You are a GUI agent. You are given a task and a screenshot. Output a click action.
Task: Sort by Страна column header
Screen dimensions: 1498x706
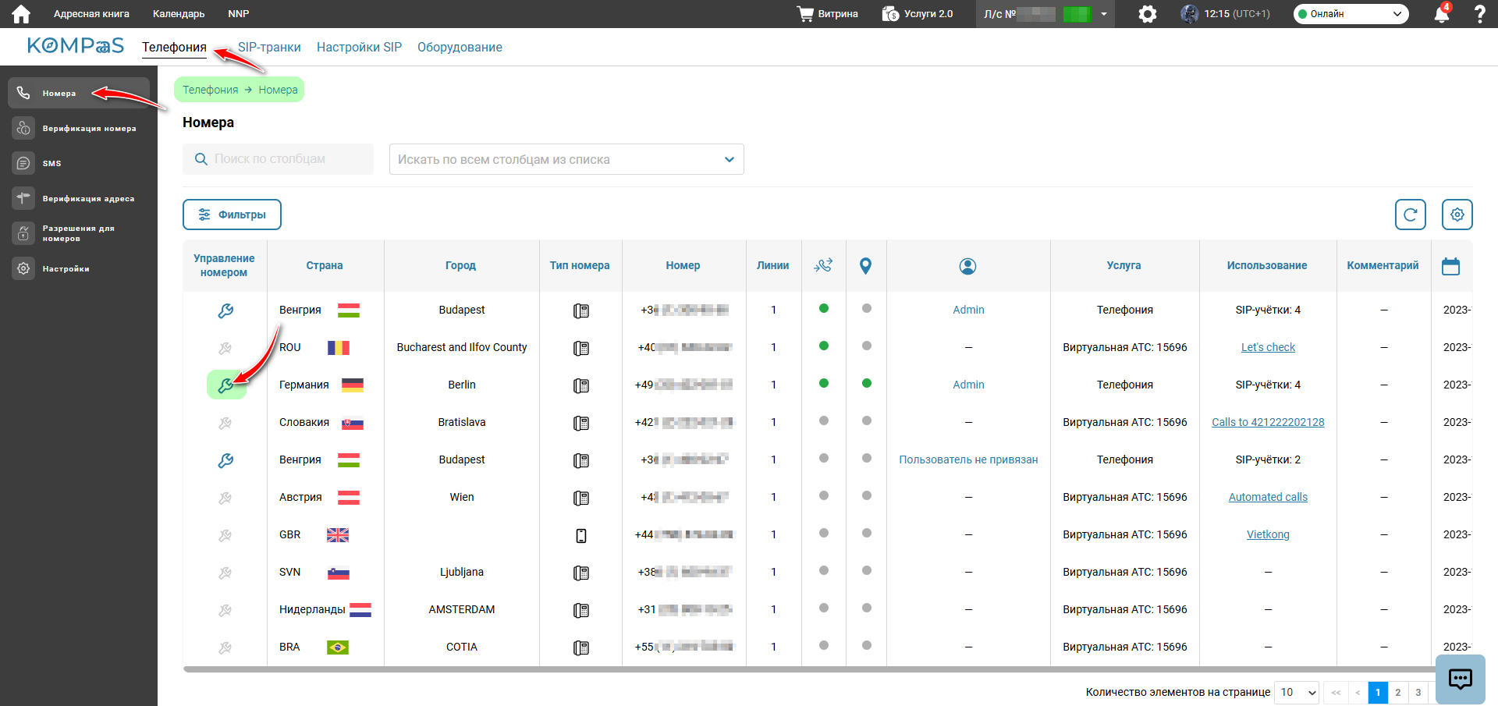[325, 265]
